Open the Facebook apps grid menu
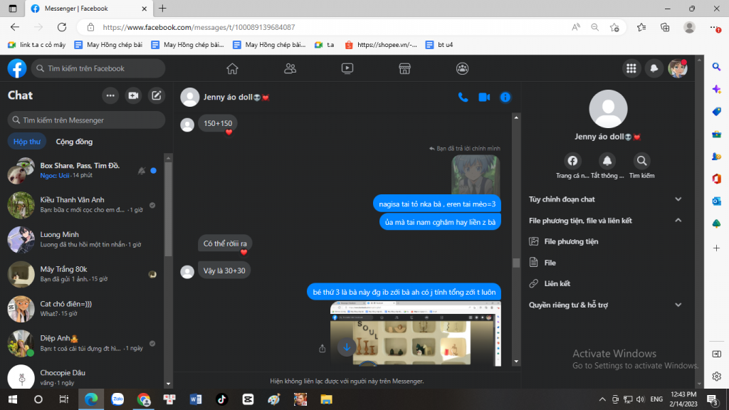 [630, 68]
